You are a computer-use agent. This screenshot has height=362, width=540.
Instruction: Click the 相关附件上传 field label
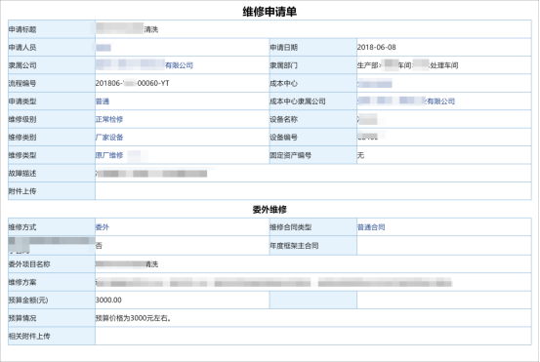29,336
